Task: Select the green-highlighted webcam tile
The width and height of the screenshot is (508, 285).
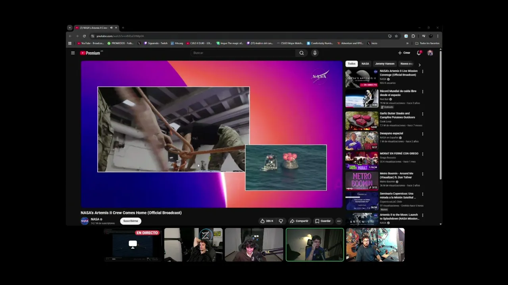Action: click(x=315, y=245)
